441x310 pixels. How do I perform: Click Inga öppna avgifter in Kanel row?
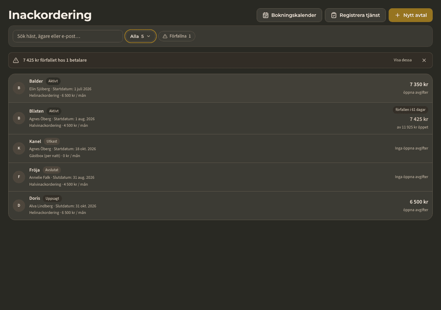(411, 148)
